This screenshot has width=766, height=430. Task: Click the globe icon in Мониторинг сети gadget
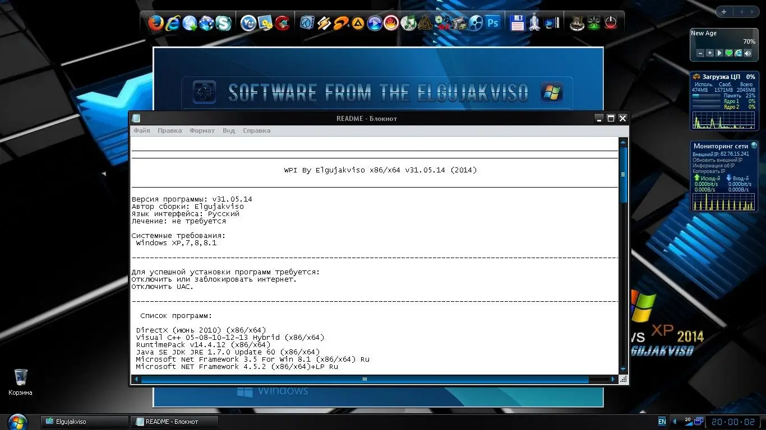pyautogui.click(x=754, y=146)
